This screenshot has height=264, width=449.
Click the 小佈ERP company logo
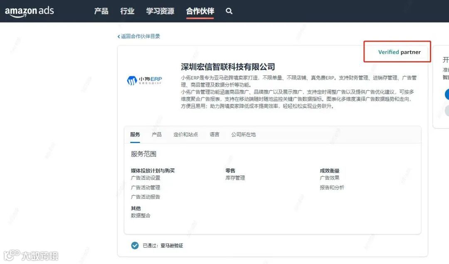(x=144, y=80)
